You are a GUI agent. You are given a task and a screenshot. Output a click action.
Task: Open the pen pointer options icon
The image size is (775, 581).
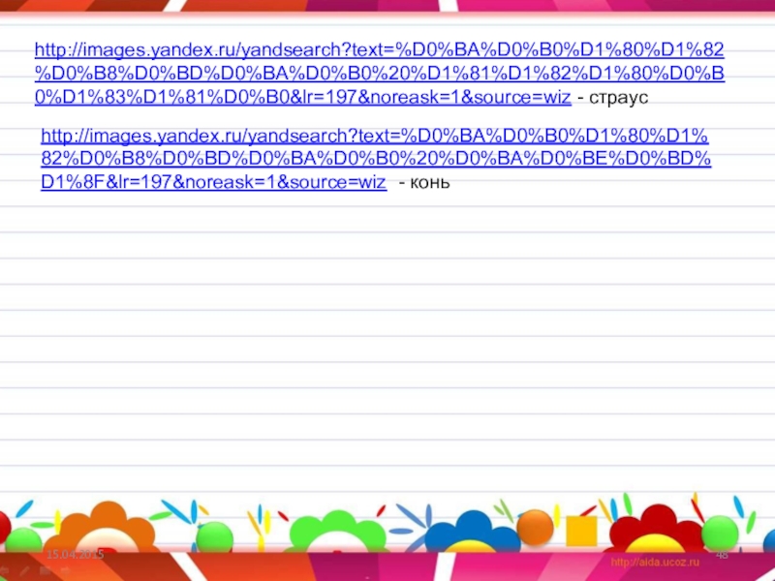24,570
